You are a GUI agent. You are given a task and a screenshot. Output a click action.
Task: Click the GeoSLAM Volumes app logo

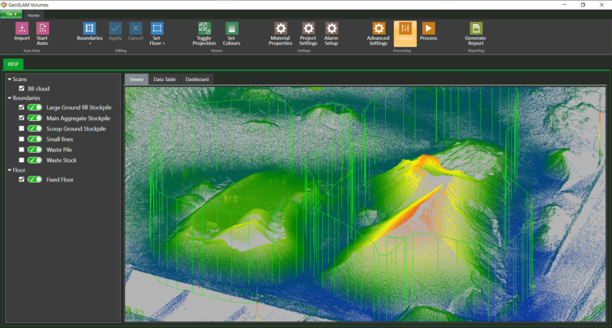coord(4,5)
